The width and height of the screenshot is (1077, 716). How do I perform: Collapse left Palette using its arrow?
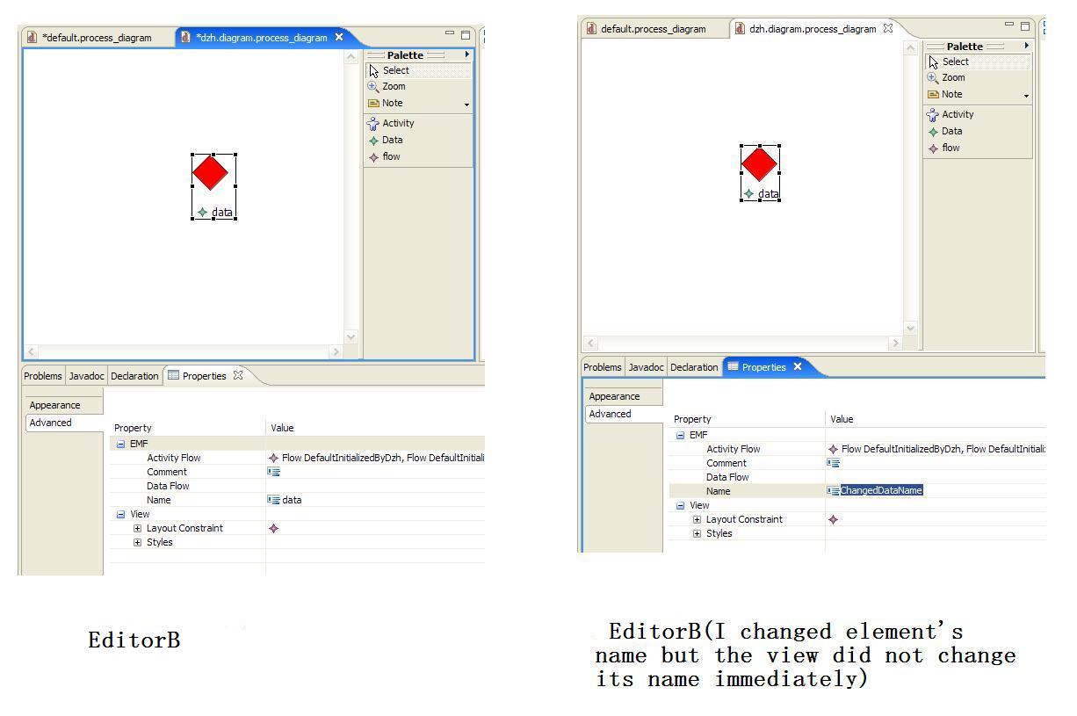click(x=466, y=54)
